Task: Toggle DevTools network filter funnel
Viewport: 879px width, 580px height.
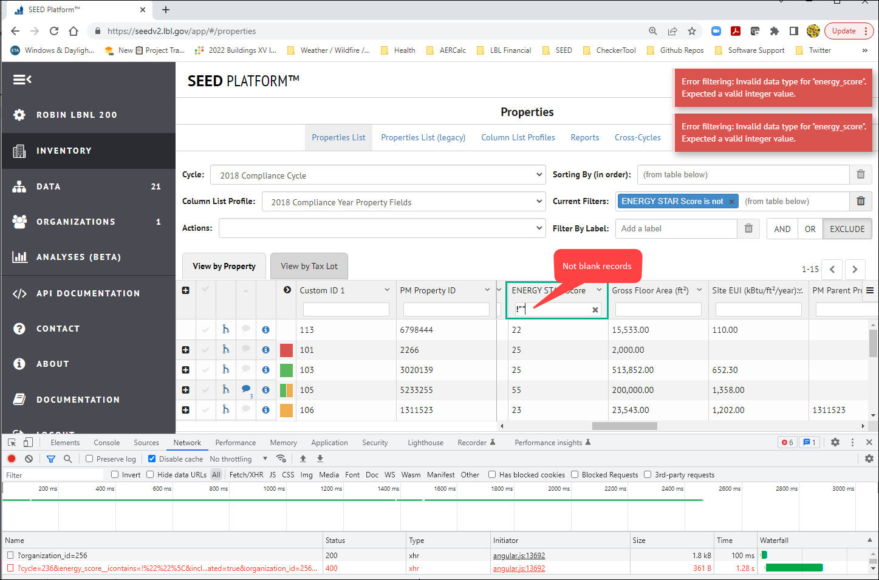Action: point(51,459)
